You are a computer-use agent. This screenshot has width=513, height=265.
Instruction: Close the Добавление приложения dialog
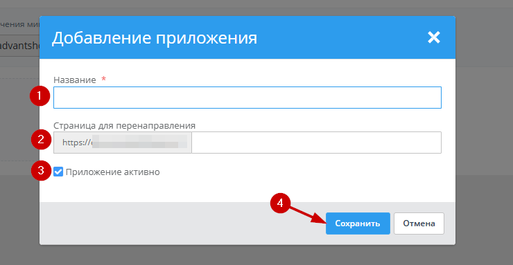click(x=434, y=37)
